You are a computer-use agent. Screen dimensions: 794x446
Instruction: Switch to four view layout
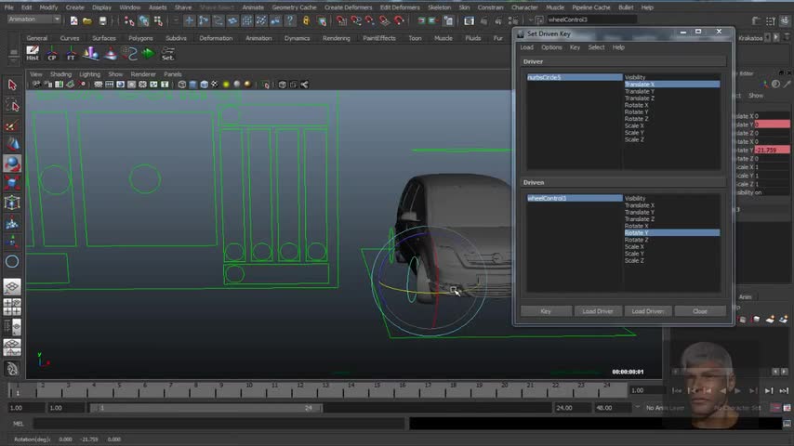12,308
